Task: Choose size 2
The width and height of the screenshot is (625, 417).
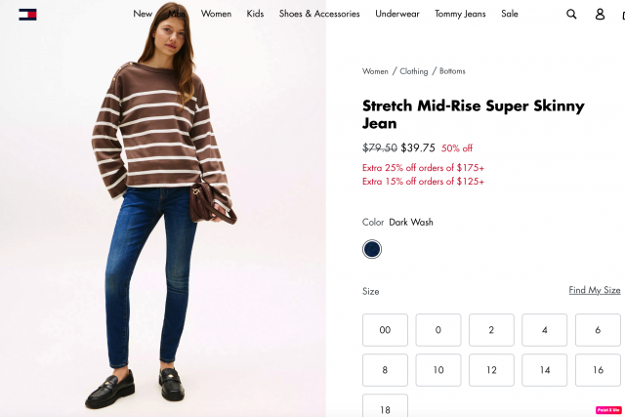Action: (491, 330)
